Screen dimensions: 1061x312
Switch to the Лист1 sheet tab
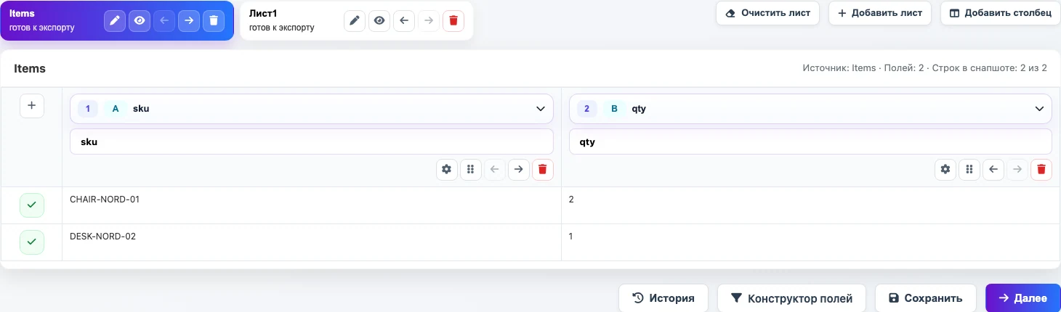(282, 20)
